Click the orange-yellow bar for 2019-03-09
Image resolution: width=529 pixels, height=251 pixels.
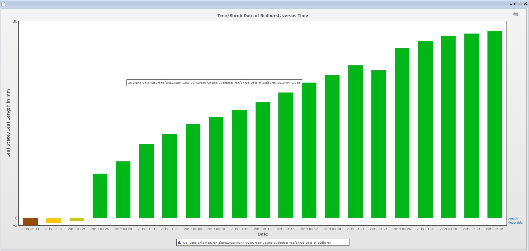tap(54, 220)
